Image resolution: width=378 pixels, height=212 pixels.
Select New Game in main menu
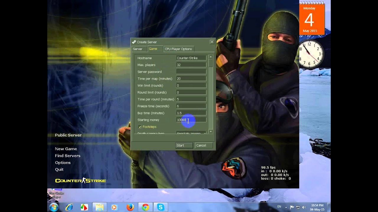[x=66, y=149]
